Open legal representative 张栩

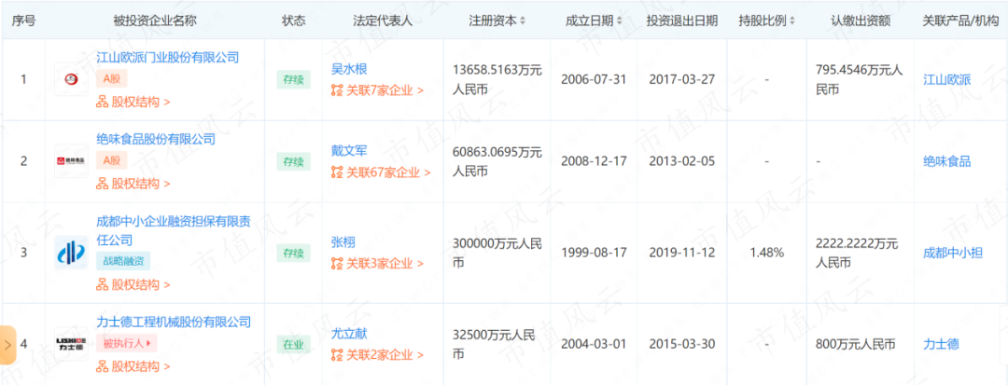click(343, 242)
